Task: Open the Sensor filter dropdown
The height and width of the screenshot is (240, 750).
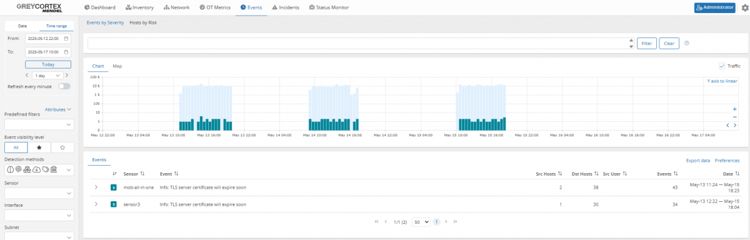Action: [x=39, y=193]
